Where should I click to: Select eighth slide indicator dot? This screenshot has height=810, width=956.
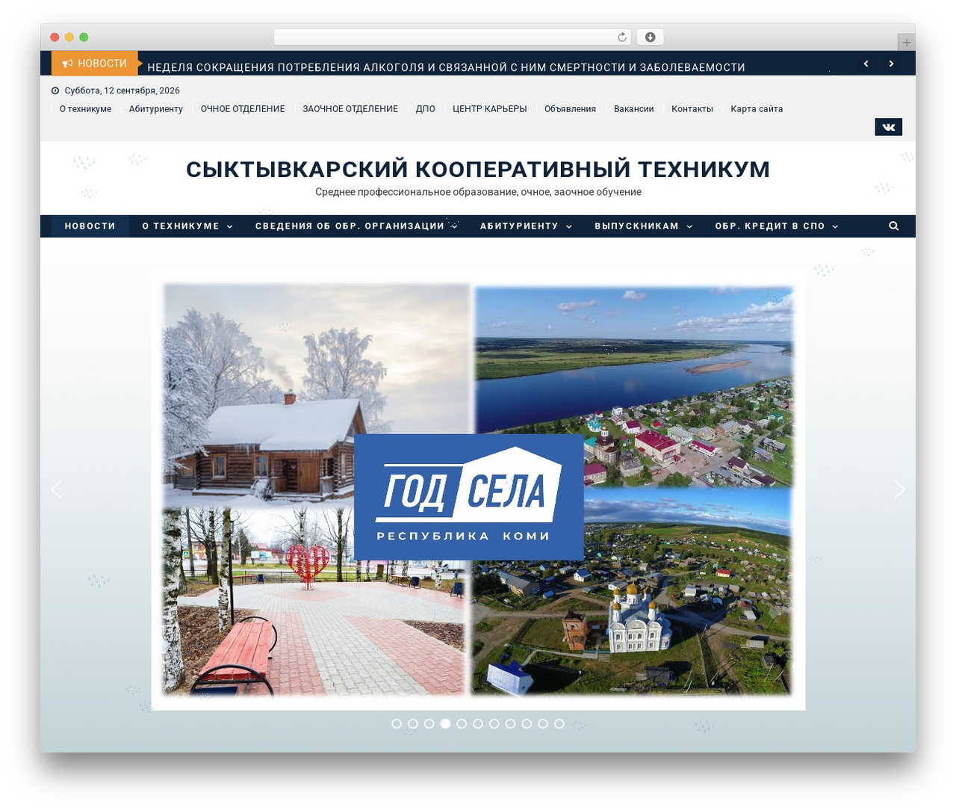coord(510,723)
